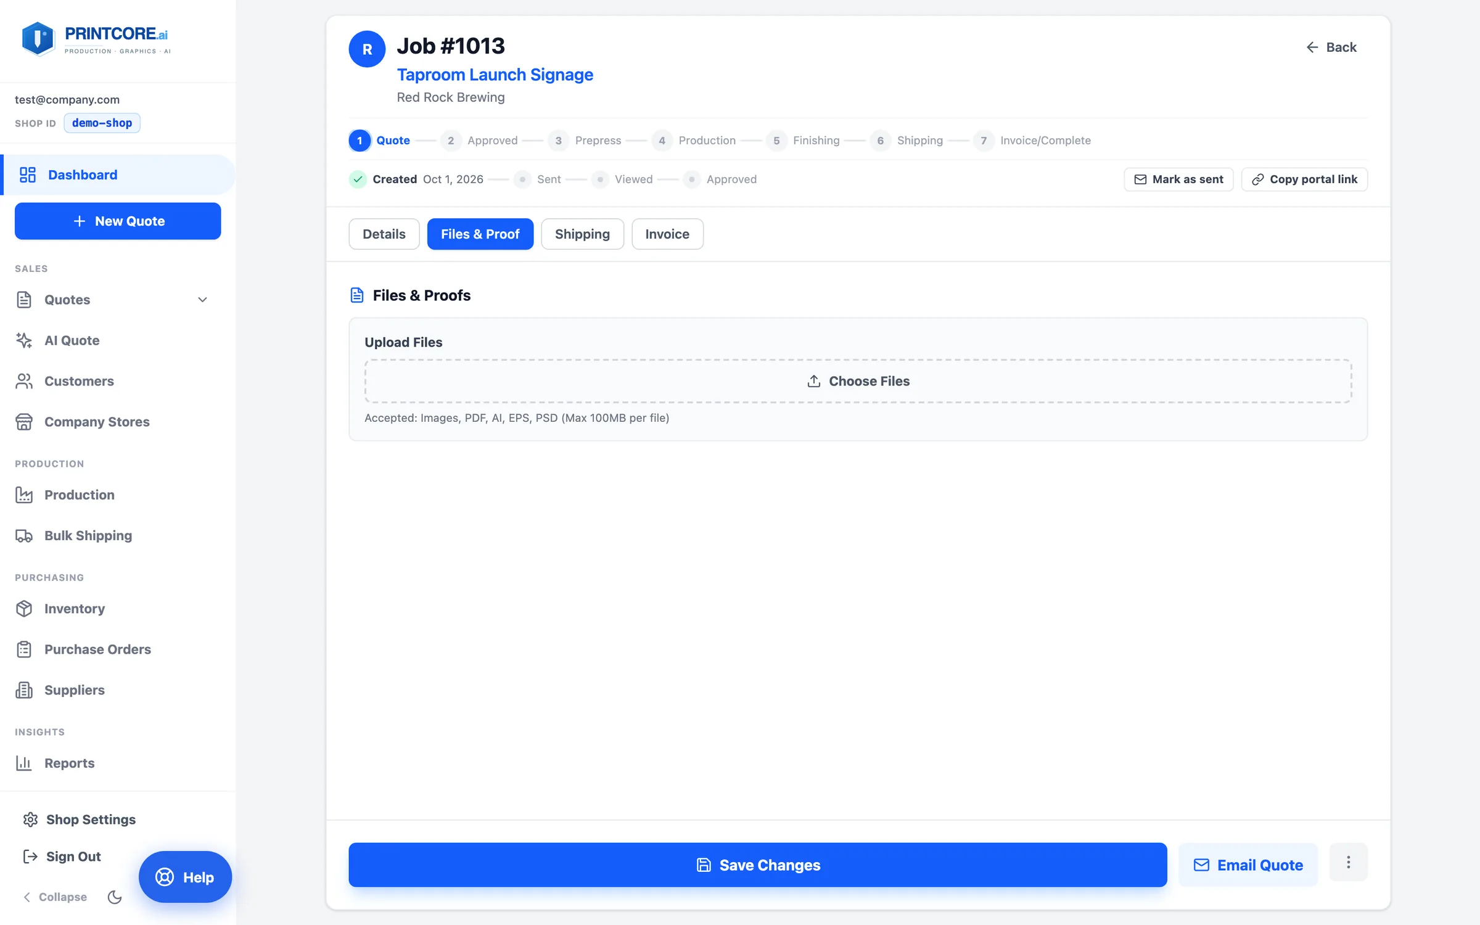Open the Dashboard from the sidebar
Image resolution: width=1480 pixels, height=925 pixels.
click(x=117, y=175)
